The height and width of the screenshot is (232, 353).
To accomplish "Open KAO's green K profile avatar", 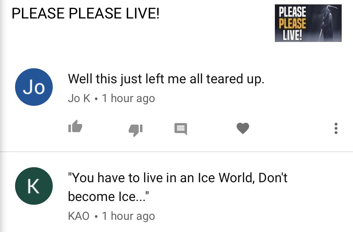I will tap(34, 186).
